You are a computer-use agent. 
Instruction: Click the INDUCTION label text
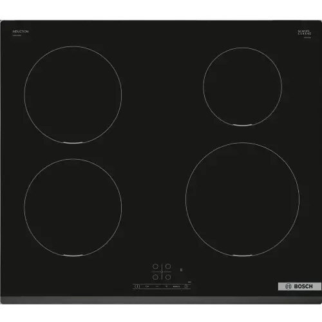point(21,32)
